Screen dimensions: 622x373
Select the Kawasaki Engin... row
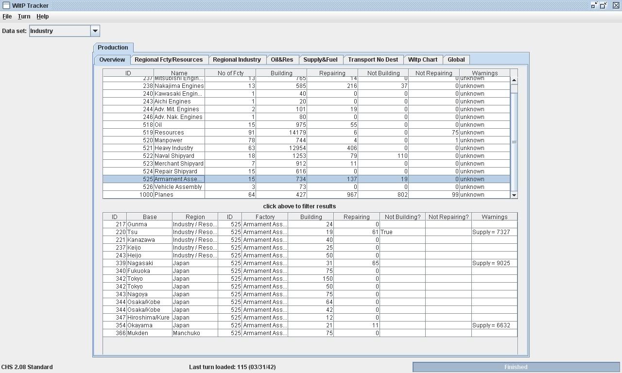[306, 94]
